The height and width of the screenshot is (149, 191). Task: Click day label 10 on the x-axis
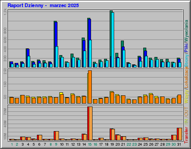tap(62, 145)
